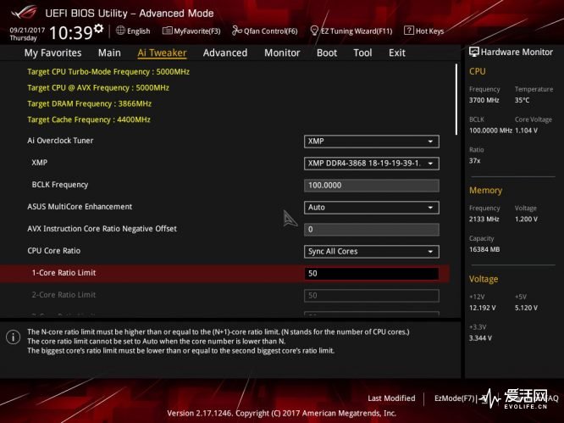Image resolution: width=564 pixels, height=423 pixels.
Task: Change language via English label
Action: [x=139, y=31]
